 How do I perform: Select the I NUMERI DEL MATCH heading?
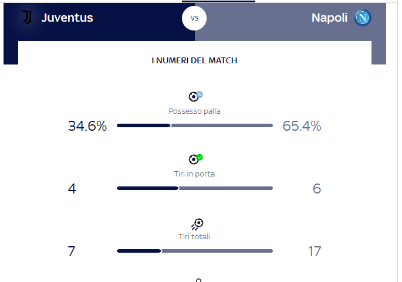click(x=194, y=60)
